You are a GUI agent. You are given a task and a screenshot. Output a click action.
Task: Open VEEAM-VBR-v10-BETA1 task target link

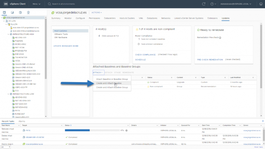pos(35,137)
